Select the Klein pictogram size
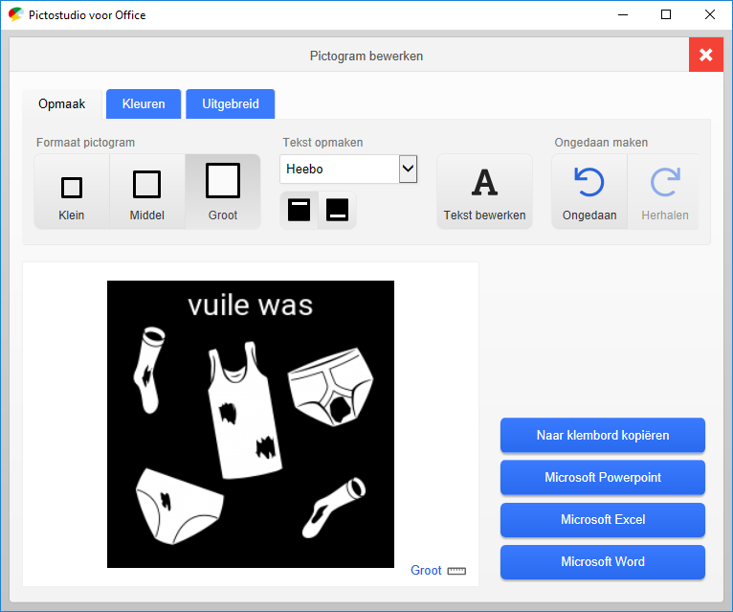733x612 pixels. [72, 192]
